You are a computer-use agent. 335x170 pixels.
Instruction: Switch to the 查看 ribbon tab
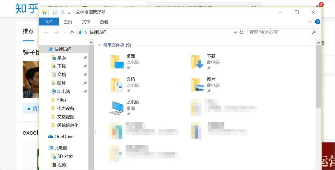(x=104, y=22)
